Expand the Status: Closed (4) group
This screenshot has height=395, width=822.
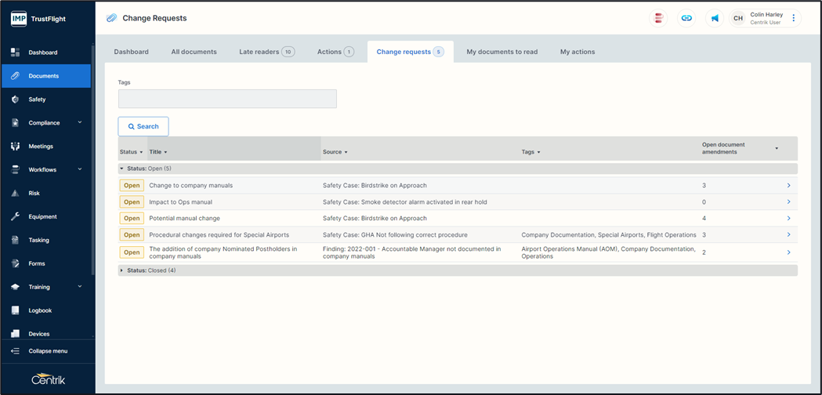point(121,270)
